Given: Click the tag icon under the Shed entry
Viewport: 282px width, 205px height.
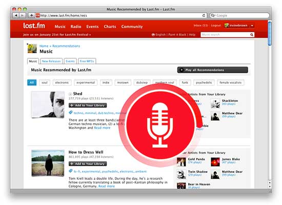Looking at the screenshot, I should click(71, 112).
